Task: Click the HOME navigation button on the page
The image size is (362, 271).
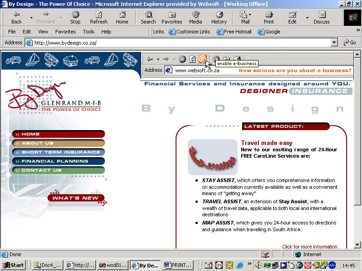Action: pyautogui.click(x=59, y=134)
